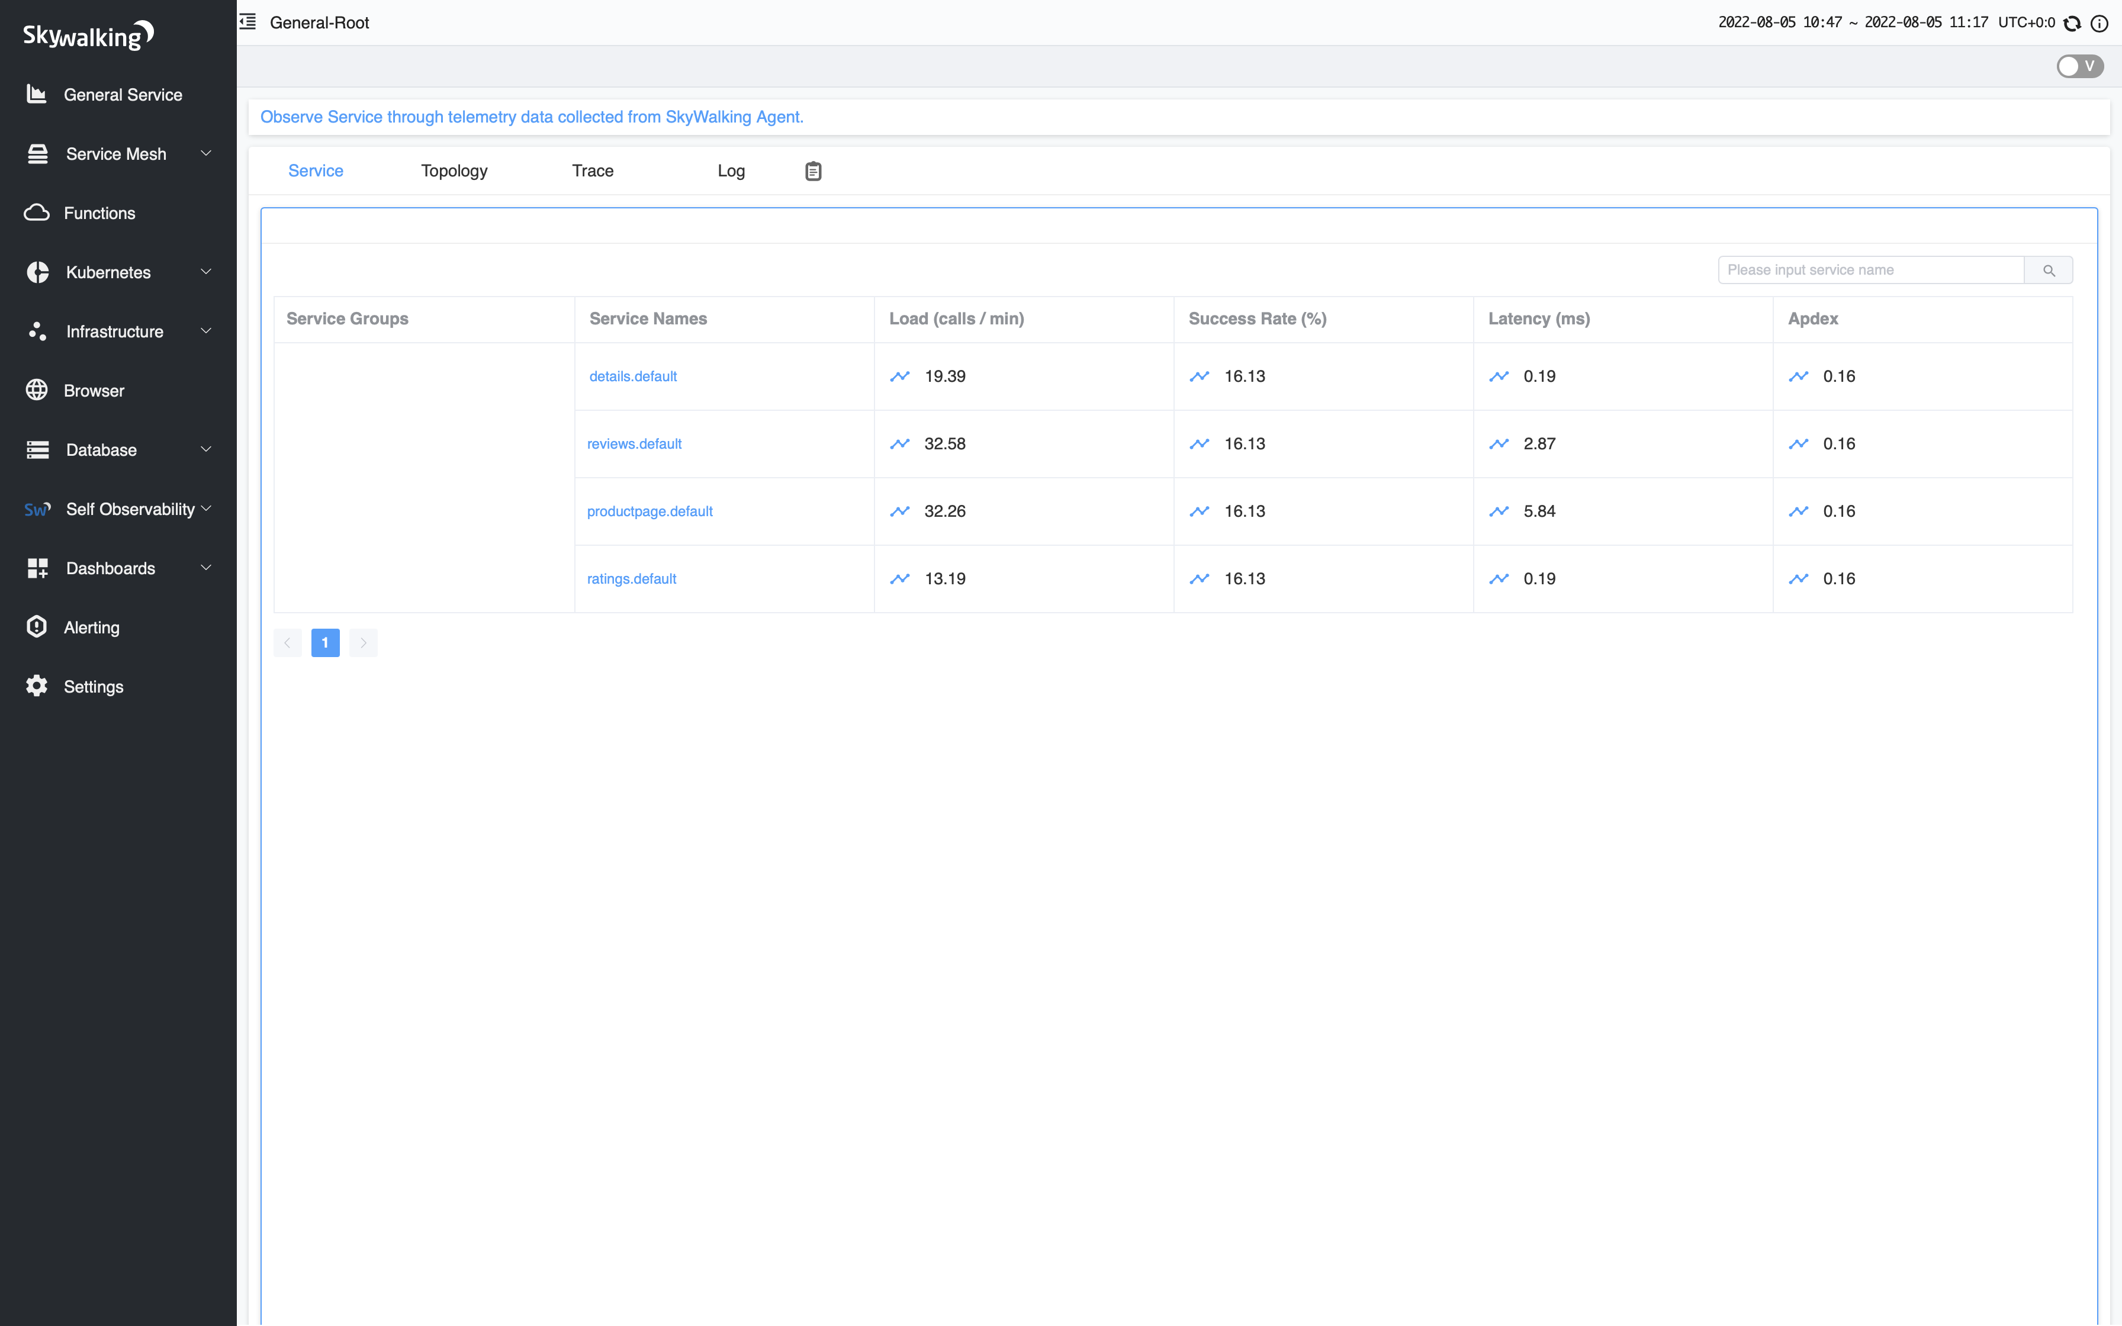This screenshot has width=2122, height=1326.
Task: Switch to the Topology tab
Action: [454, 171]
